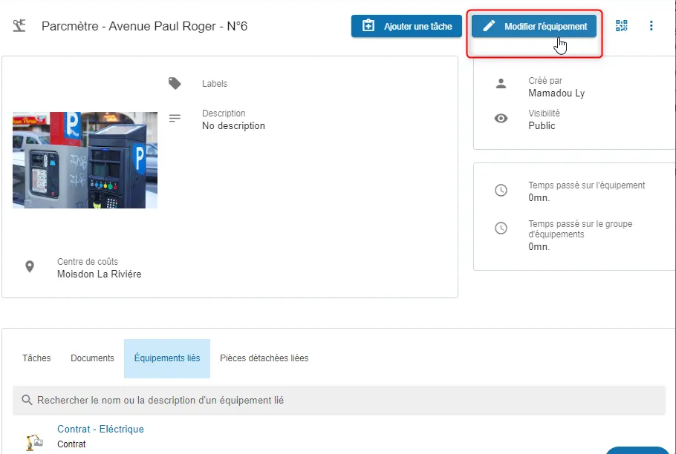Open the Pièces détachées liées tab
Viewport: 676px width, 454px height.
pos(264,358)
